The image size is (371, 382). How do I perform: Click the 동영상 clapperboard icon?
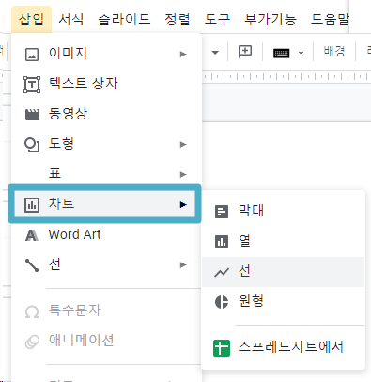[x=32, y=115]
